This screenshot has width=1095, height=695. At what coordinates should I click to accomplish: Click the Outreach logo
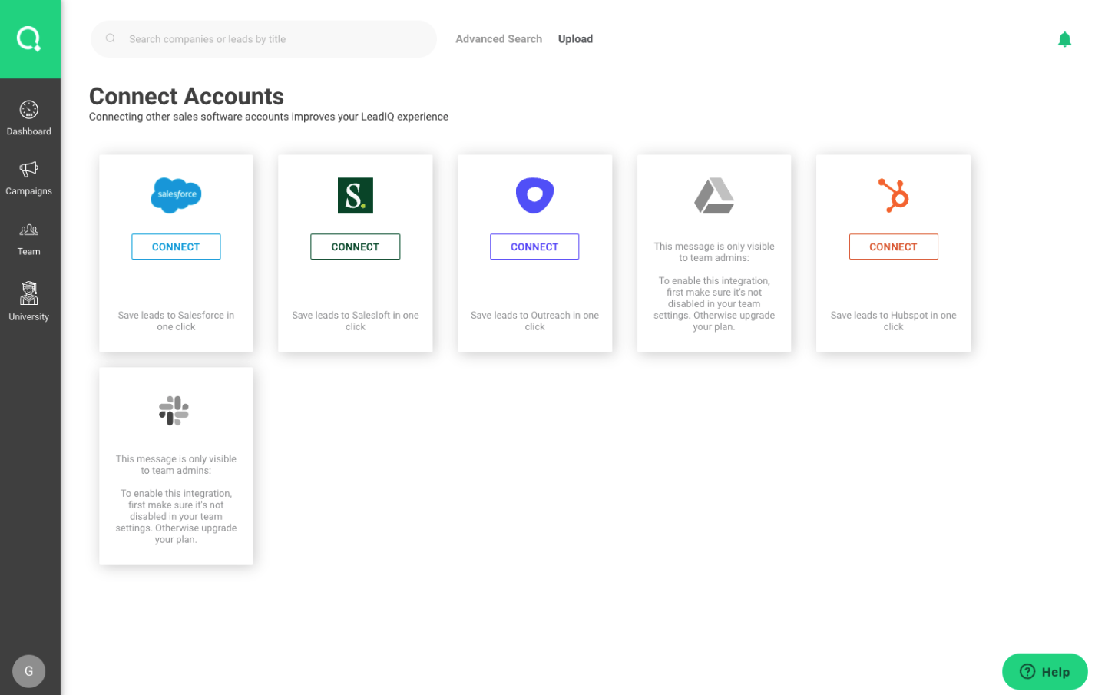(535, 195)
